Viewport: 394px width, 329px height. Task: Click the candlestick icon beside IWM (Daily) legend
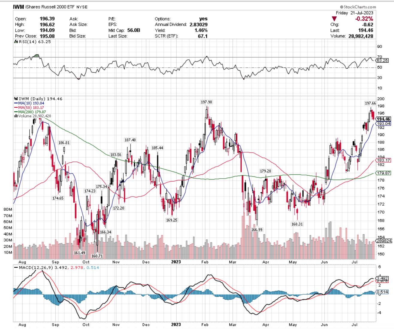(x=16, y=99)
